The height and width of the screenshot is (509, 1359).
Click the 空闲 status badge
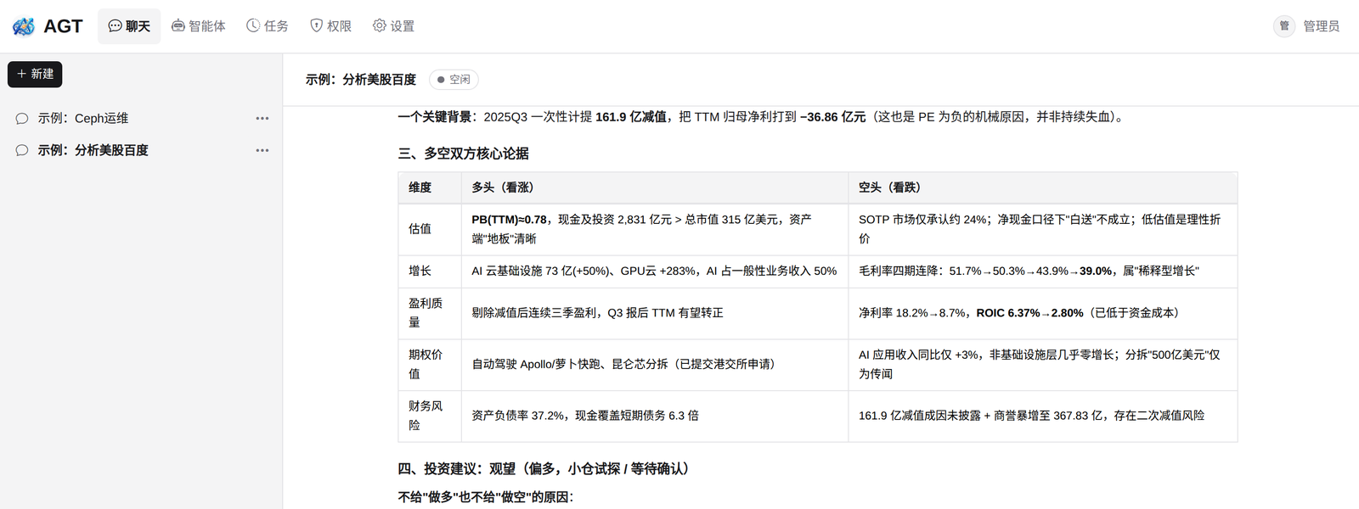[454, 80]
